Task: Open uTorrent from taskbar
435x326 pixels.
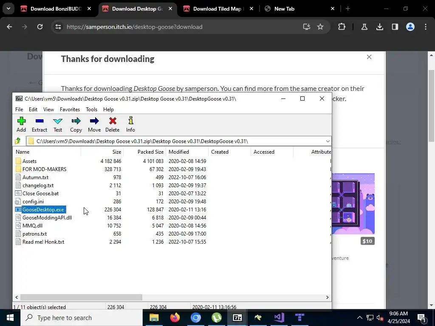Action: point(216,318)
